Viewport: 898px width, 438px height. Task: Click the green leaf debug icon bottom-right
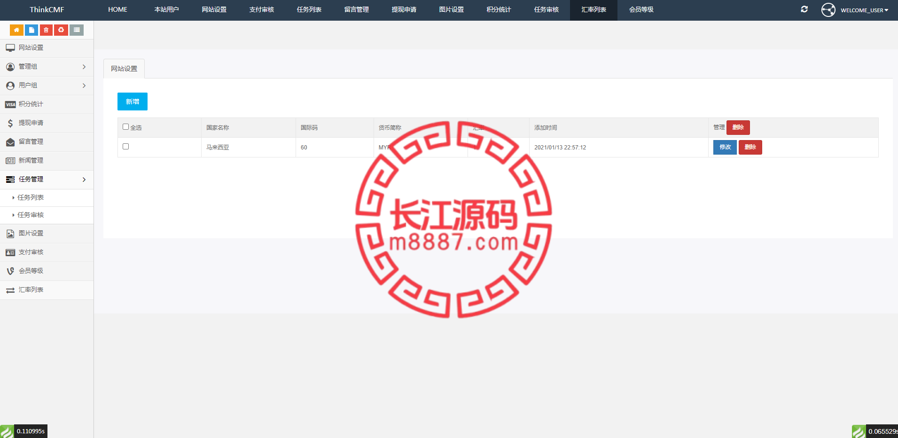(x=859, y=431)
